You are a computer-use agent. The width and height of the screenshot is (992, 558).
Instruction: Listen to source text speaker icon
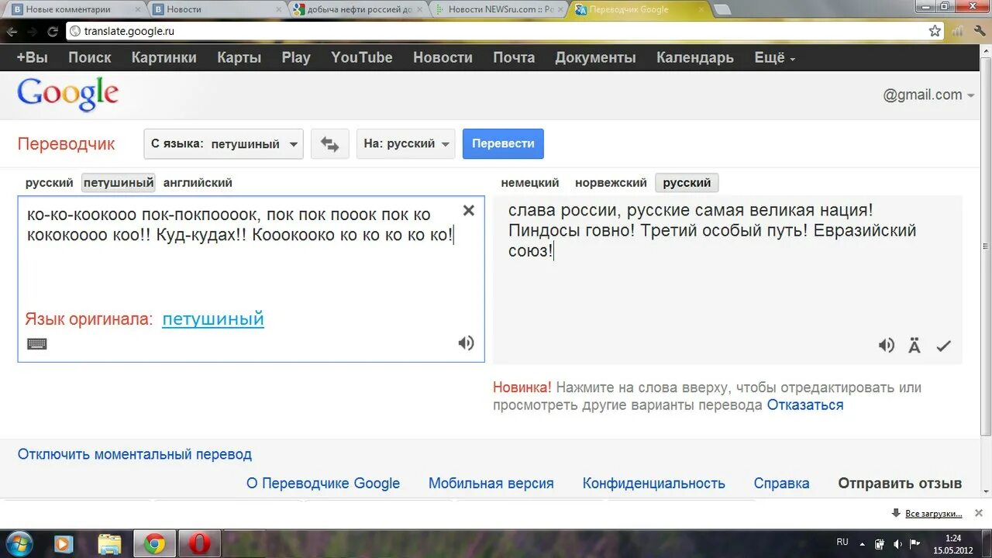coord(466,343)
